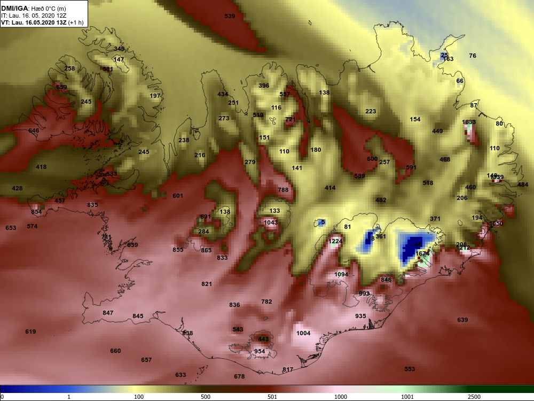Viewport: 534px width, 401px height.
Task: Click the 678 value on the map
Action: tap(239, 376)
